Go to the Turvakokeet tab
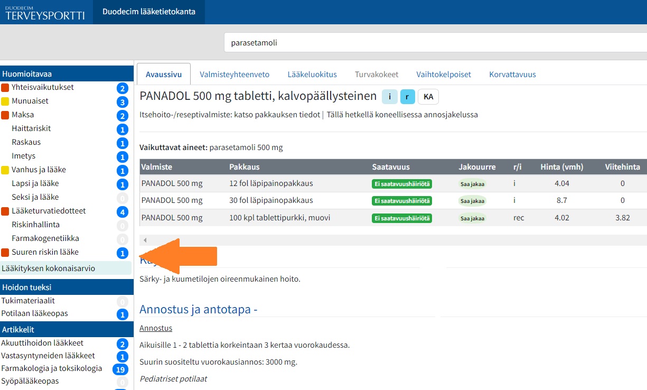Screen dimensions: 647x390 click(377, 75)
